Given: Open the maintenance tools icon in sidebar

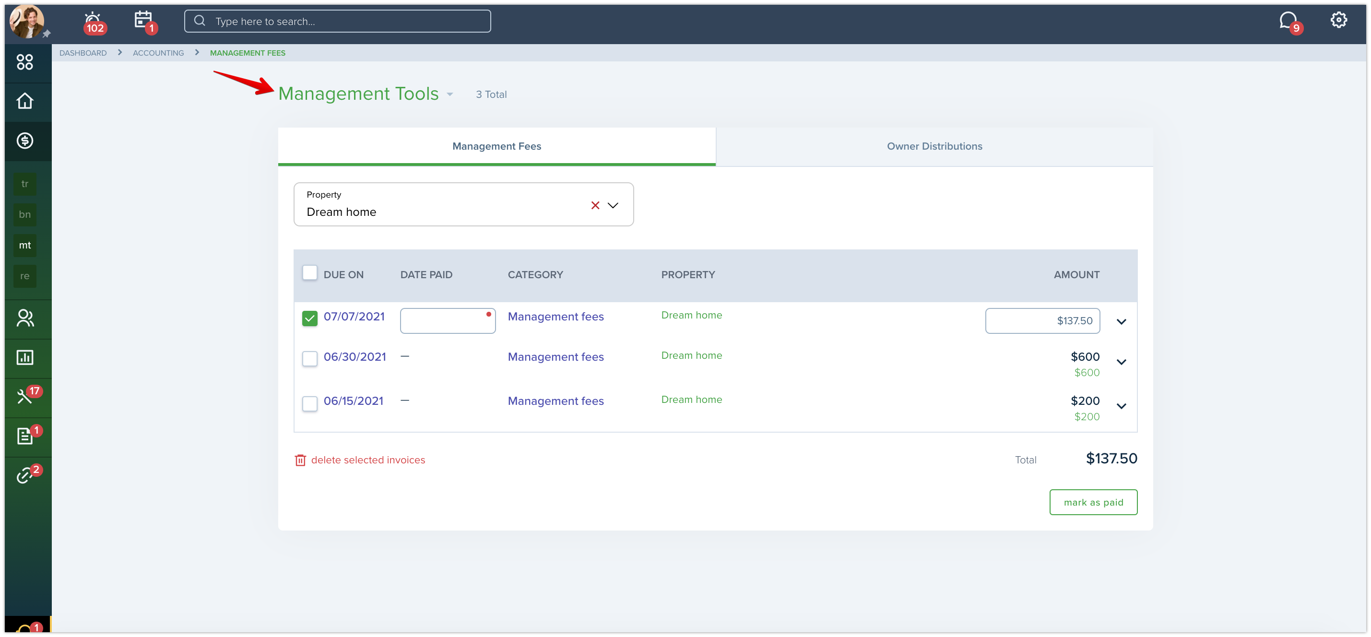Looking at the screenshot, I should point(25,397).
